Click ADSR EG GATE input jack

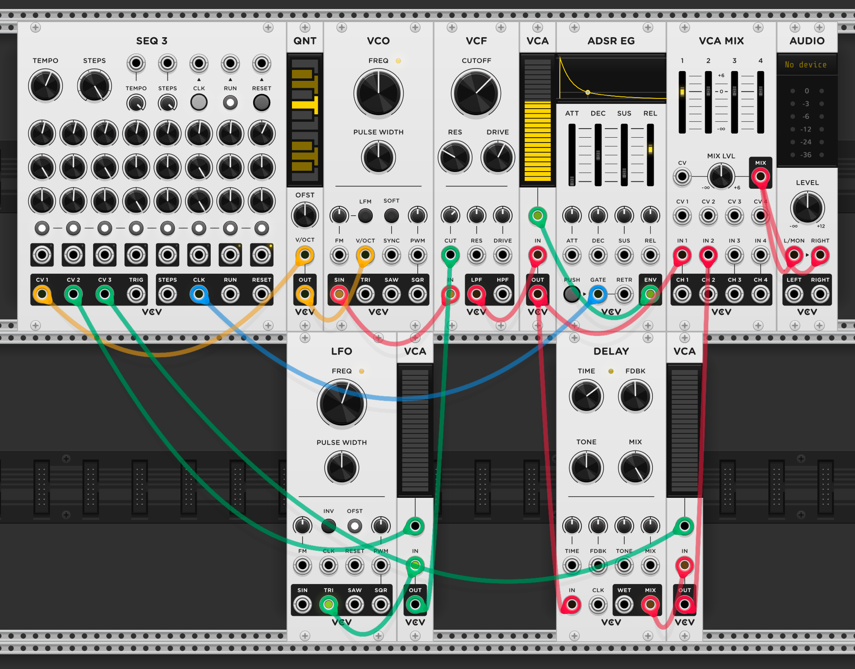598,294
